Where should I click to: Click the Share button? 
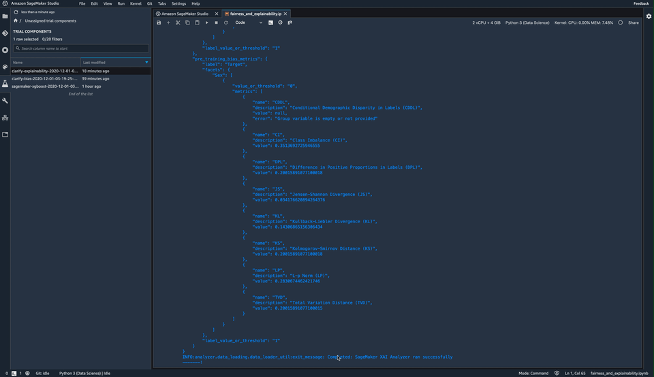point(633,22)
